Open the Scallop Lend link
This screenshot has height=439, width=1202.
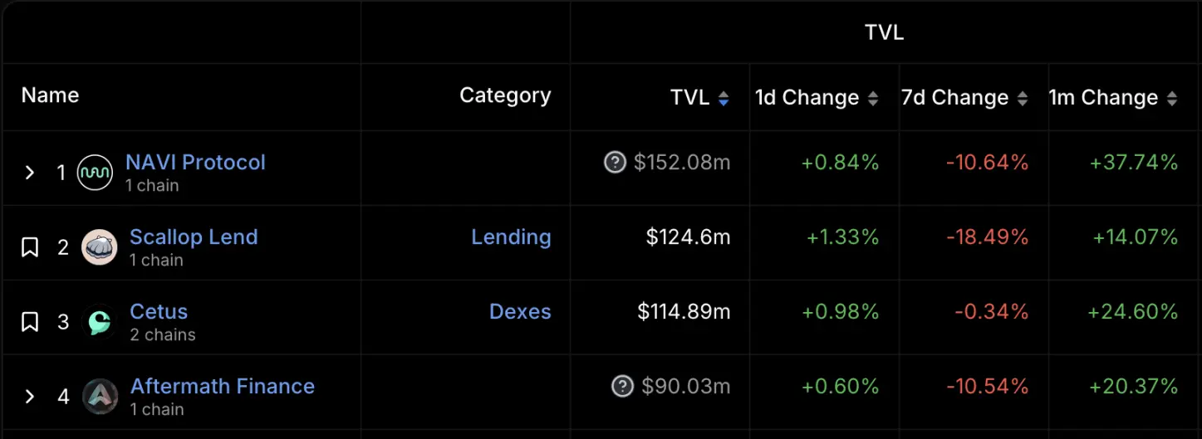click(x=194, y=237)
